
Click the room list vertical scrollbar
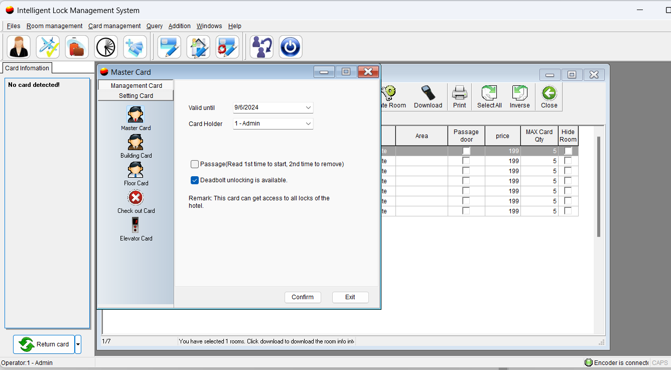click(598, 186)
